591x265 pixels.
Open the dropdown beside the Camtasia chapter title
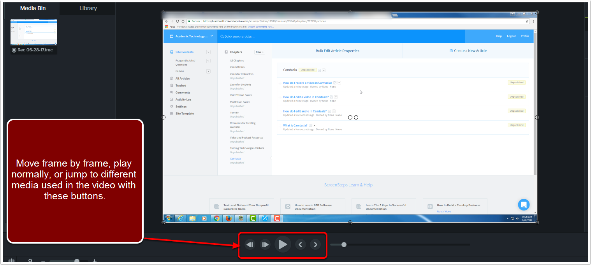click(324, 70)
